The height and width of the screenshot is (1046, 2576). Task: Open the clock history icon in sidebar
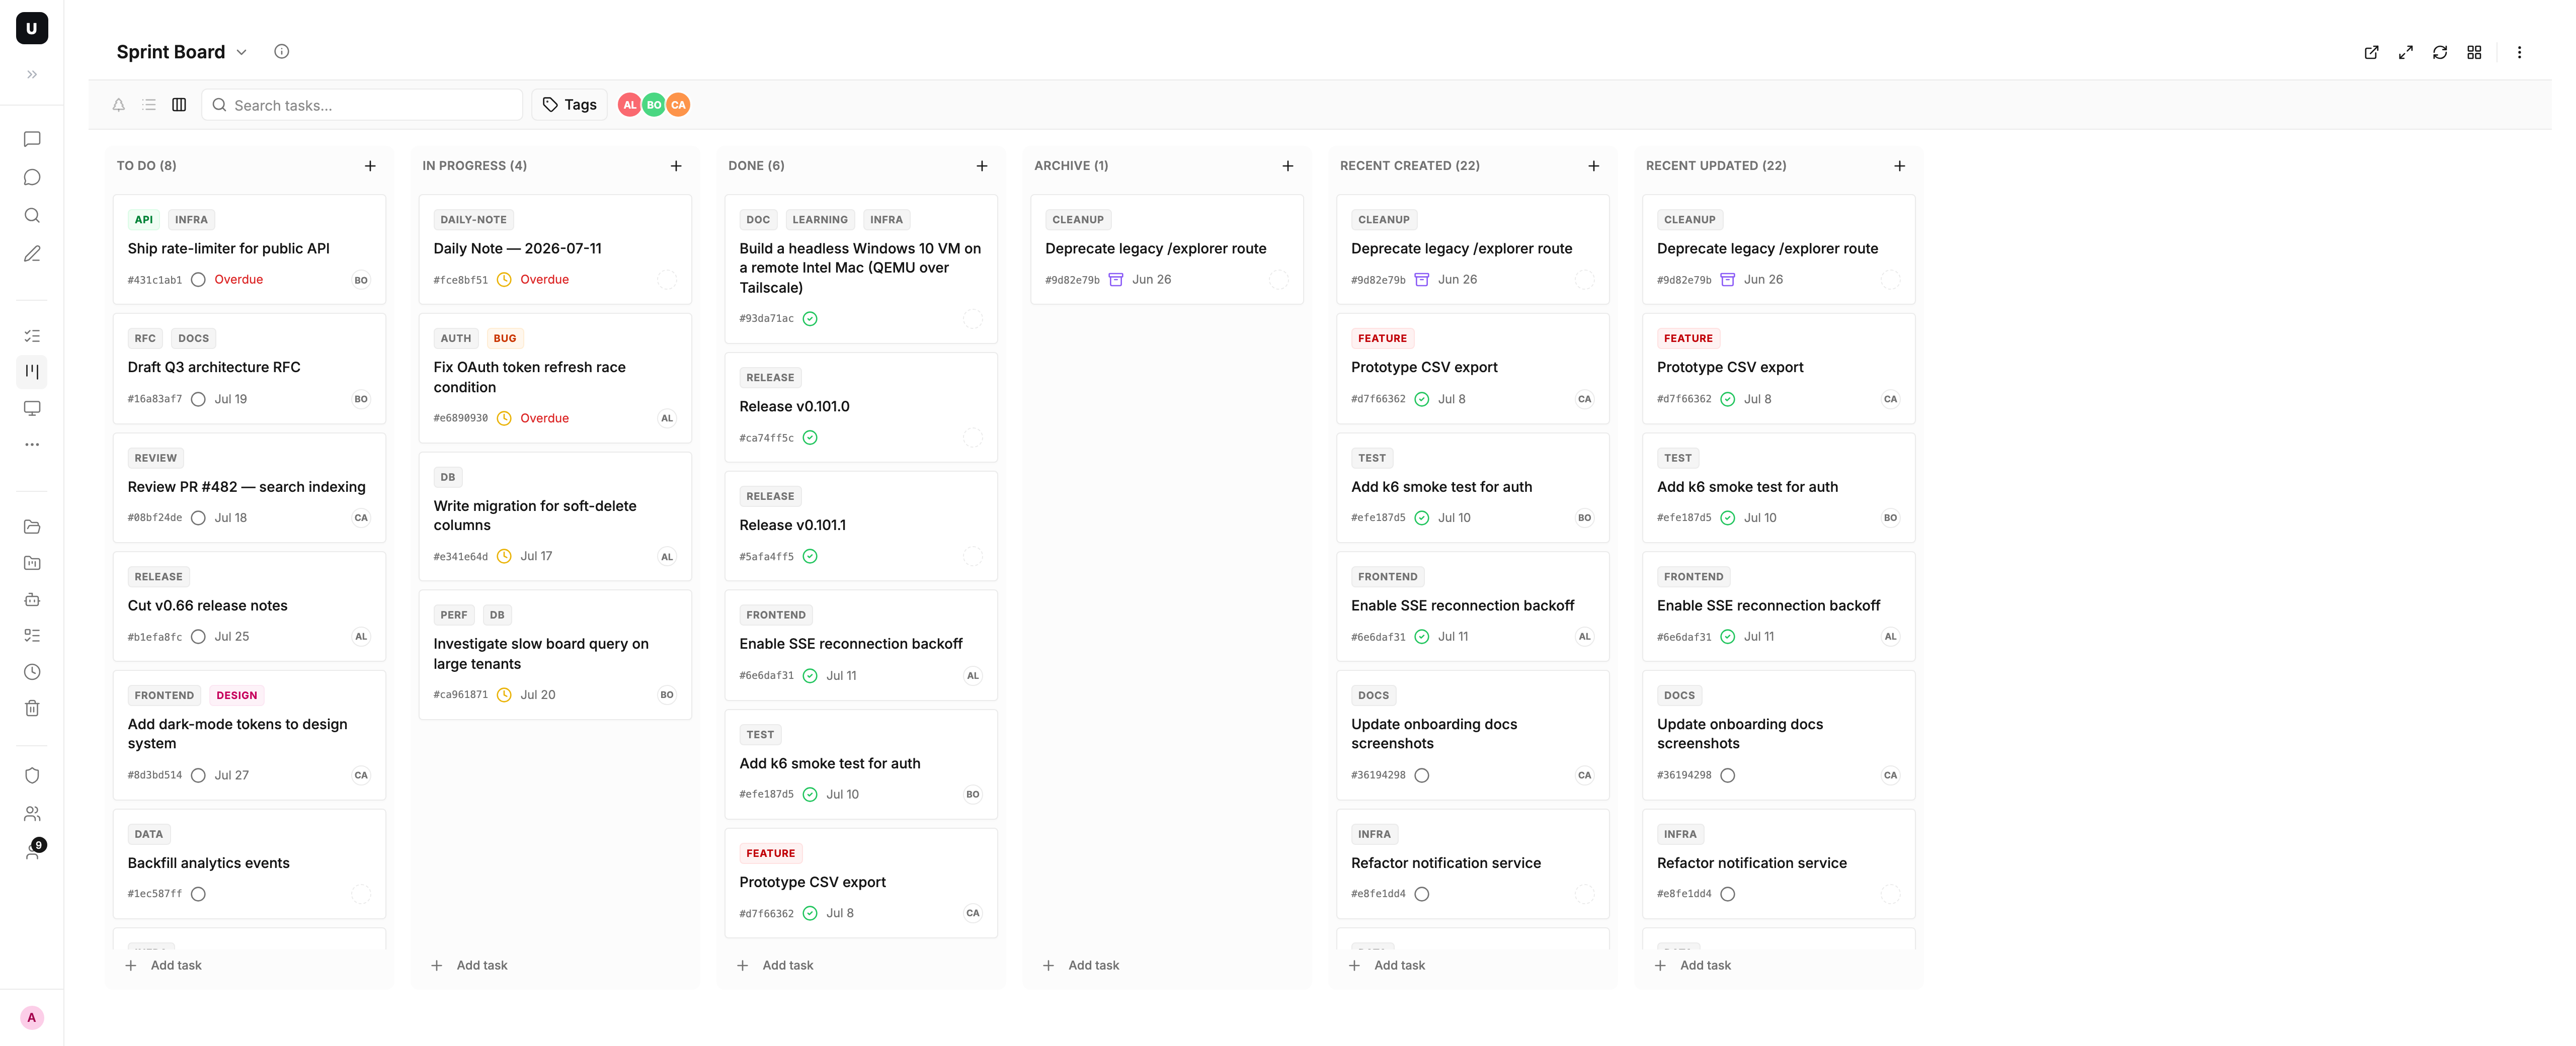32,672
